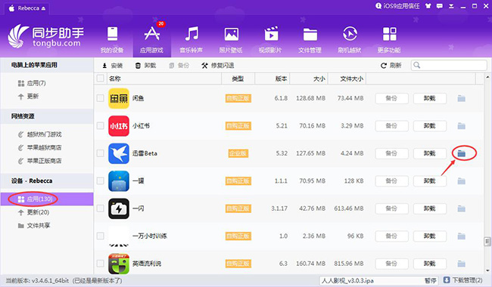Toggle the select-all checkbox in header
Image resolution: width=492 pixels, height=287 pixels.
(x=101, y=79)
